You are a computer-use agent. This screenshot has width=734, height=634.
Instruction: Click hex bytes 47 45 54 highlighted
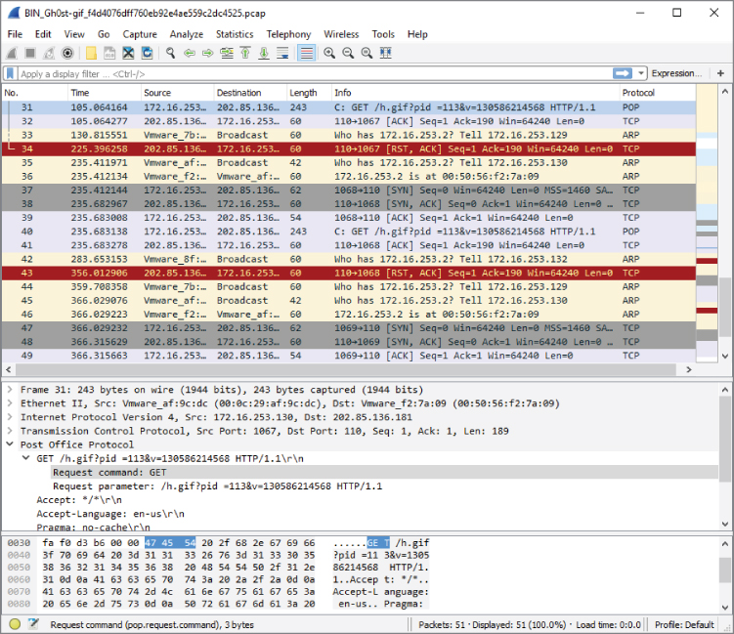[170, 543]
